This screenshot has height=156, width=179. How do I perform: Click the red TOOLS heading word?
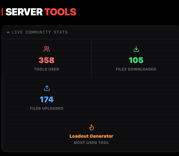(60, 12)
